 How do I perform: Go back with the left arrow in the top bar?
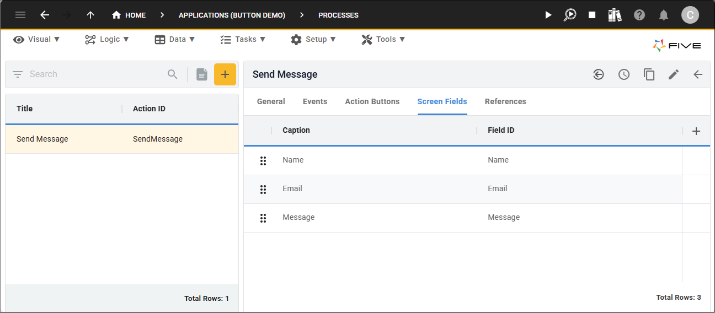pos(45,15)
